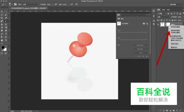
Task: Collapse the Properties panel with double arrows
Action: click(x=147, y=15)
